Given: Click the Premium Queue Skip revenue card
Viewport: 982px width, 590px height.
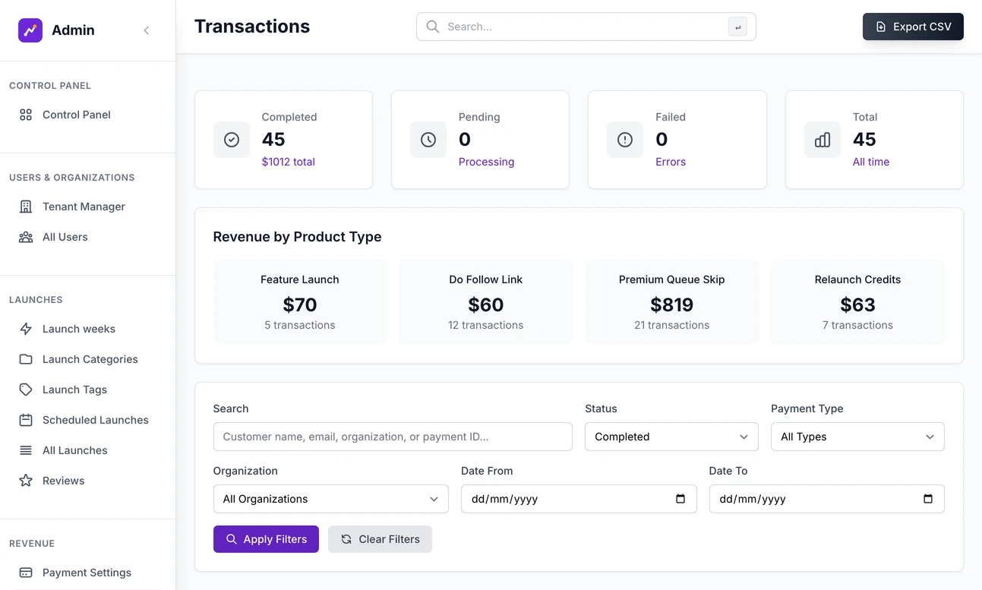Looking at the screenshot, I should 671,302.
